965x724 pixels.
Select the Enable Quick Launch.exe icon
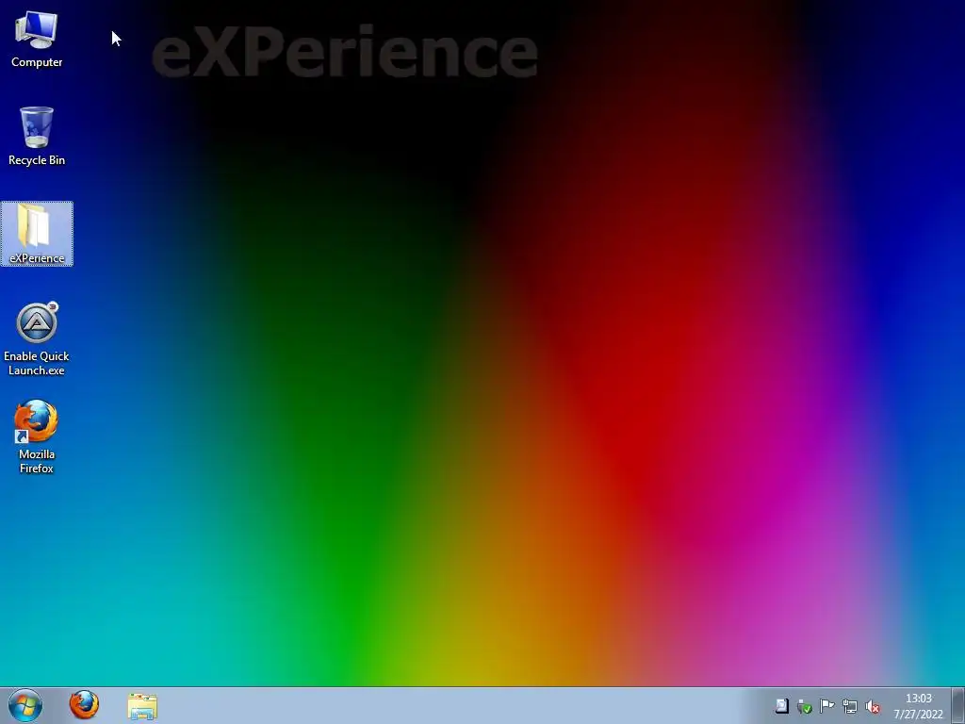click(x=37, y=338)
